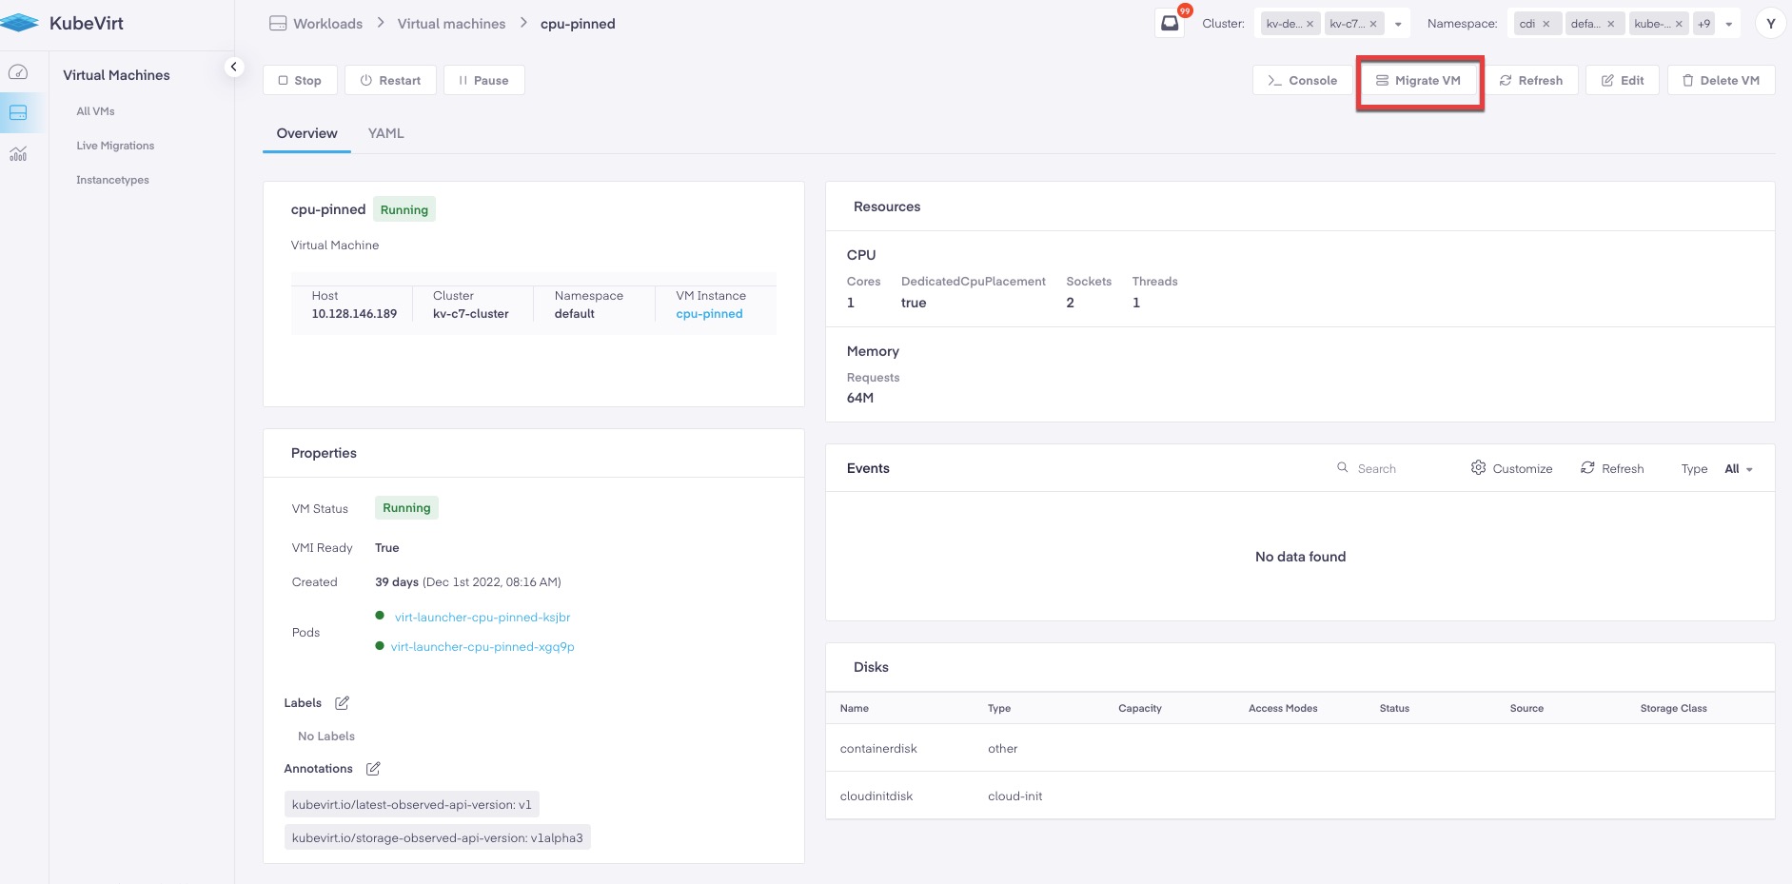This screenshot has width=1792, height=884.
Task: Pause the cpu-pinned VM
Action: (x=484, y=81)
